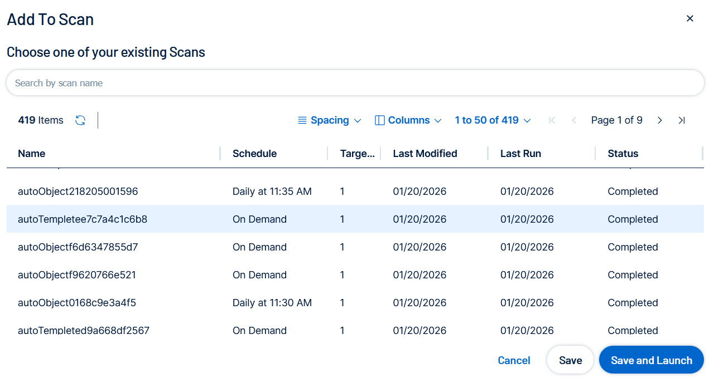Expand the 1 to 50 of 419 dropdown
This screenshot has width=709, height=378.
click(493, 120)
